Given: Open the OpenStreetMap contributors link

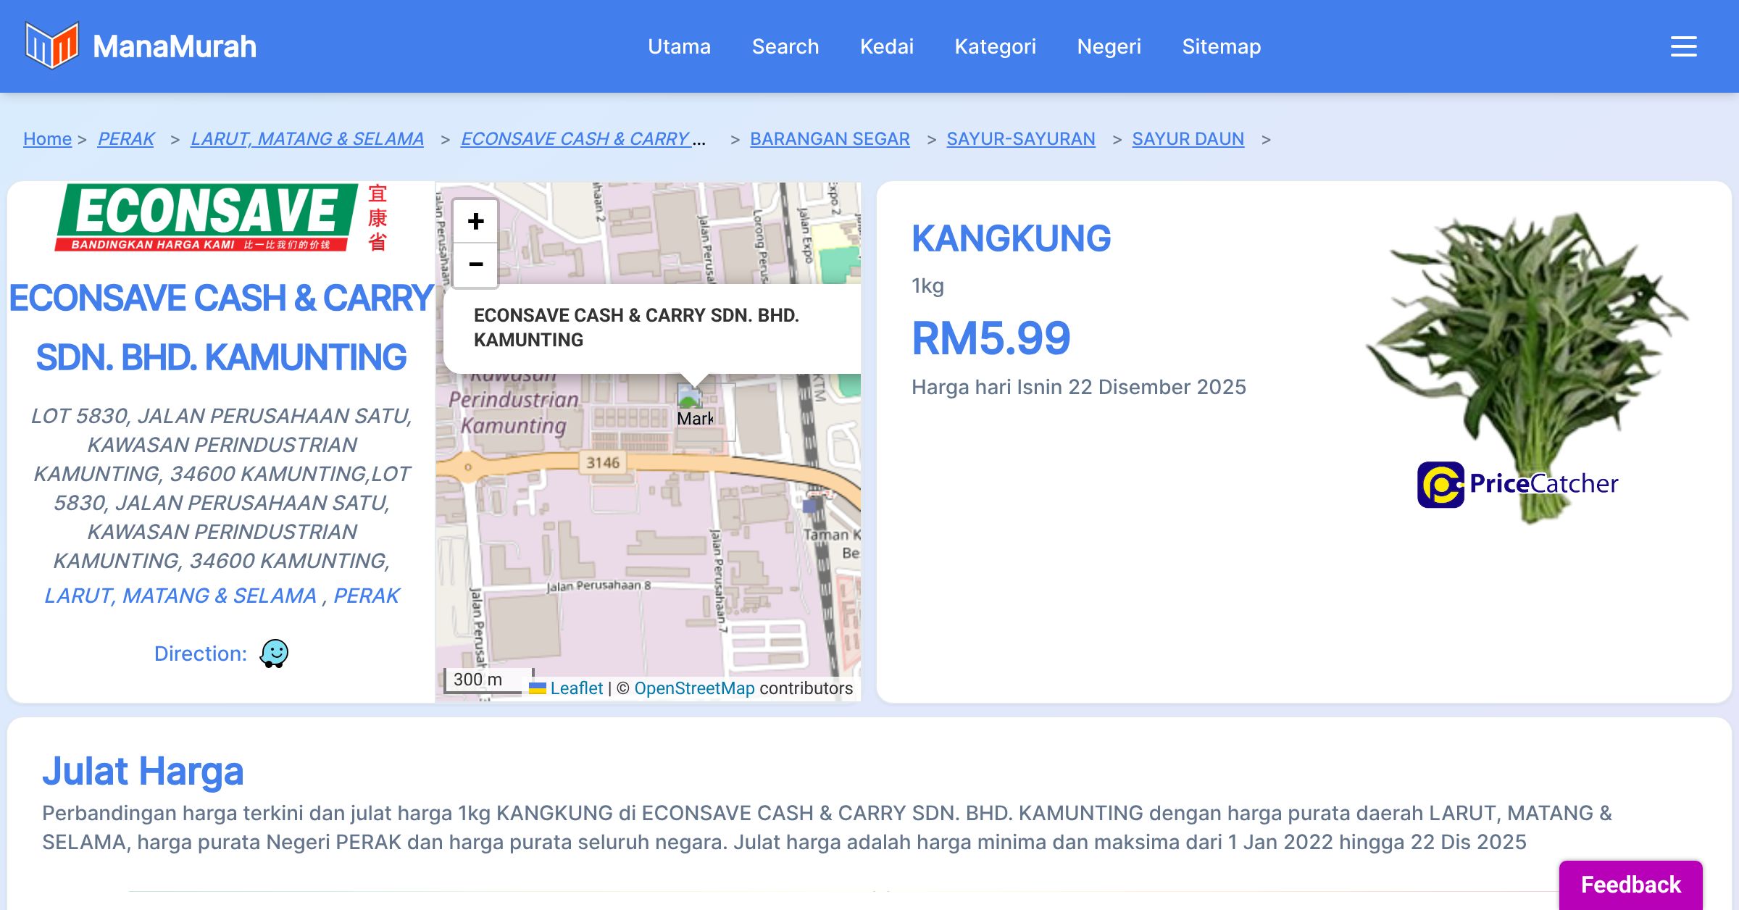Looking at the screenshot, I should 694,688.
